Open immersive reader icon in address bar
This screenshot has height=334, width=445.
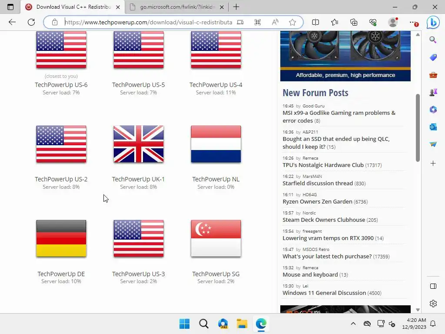240,22
